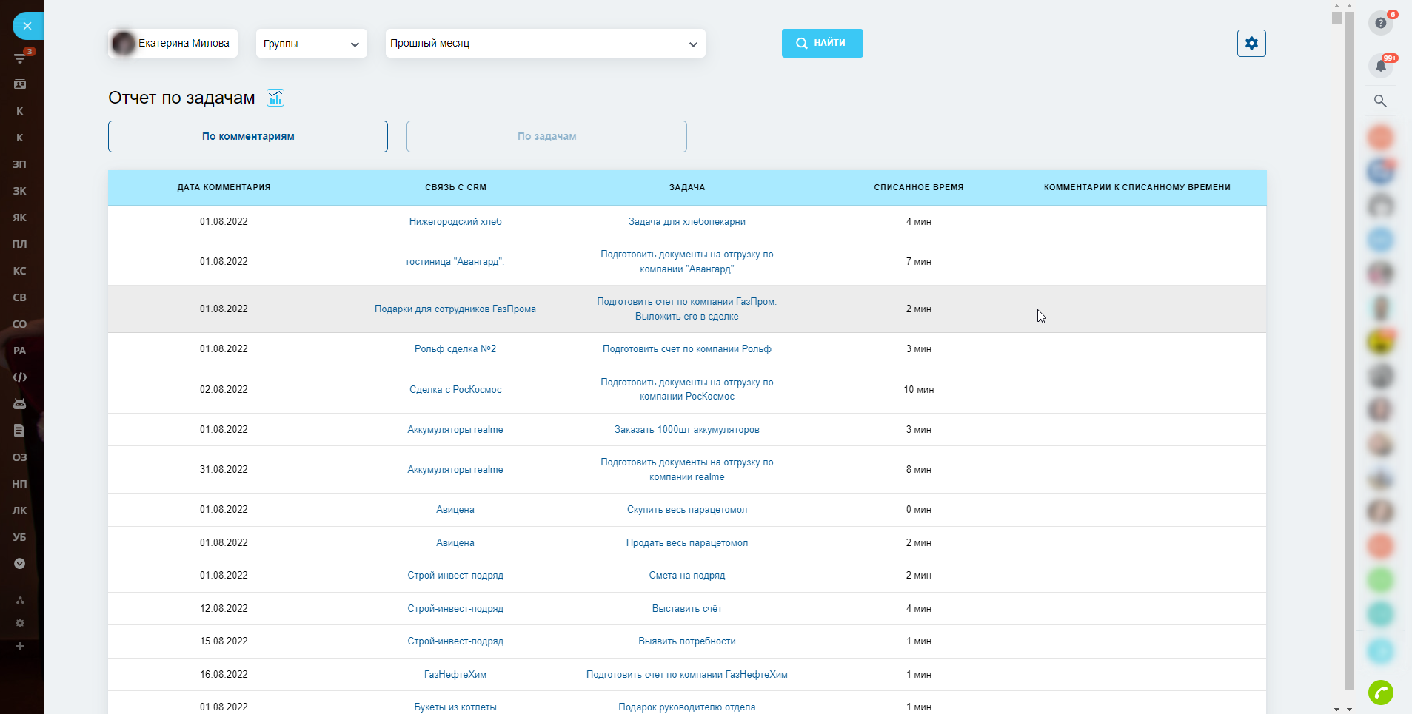Click the green phone call button
The width and height of the screenshot is (1412, 714).
pos(1380,693)
